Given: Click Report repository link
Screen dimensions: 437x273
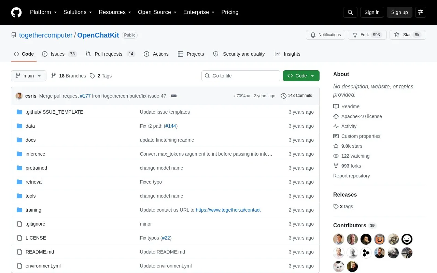Looking at the screenshot, I should pyautogui.click(x=352, y=176).
